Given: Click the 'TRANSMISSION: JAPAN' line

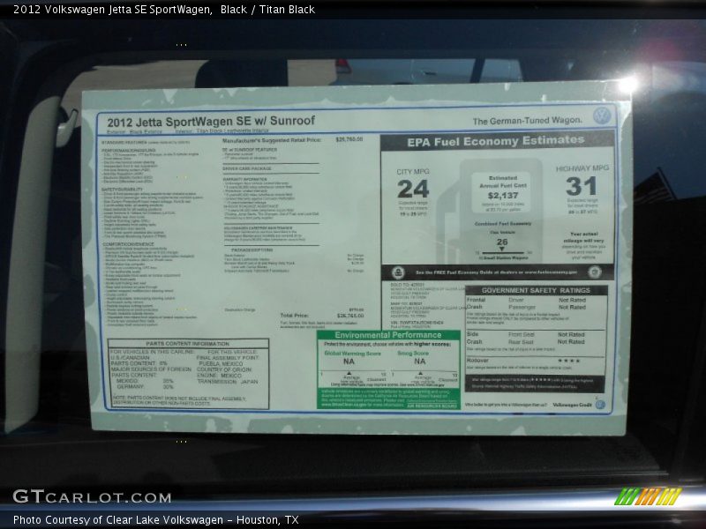Looking at the screenshot, I should point(228,382).
